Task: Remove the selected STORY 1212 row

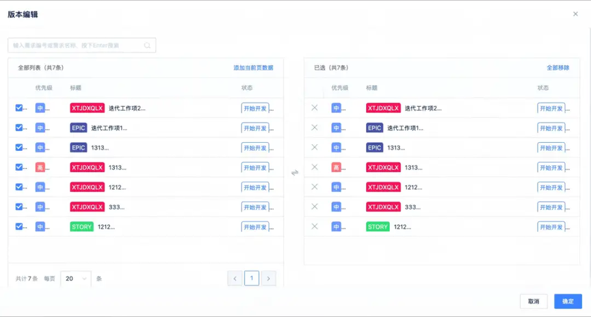Action: tap(315, 227)
